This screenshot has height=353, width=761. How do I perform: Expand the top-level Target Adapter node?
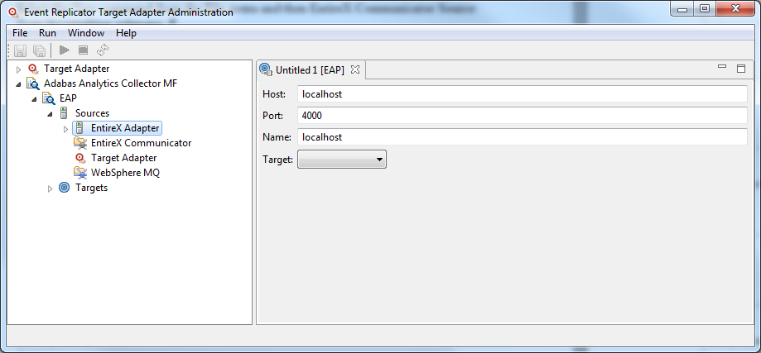coord(19,69)
